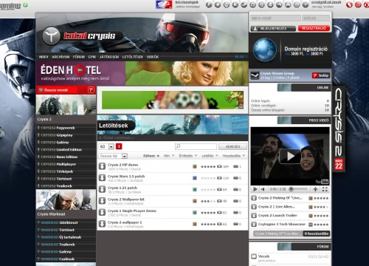Screen dimensions: 369x266
Task: Click the BEJELENTKEZÉS login button
Action: pos(273,29)
